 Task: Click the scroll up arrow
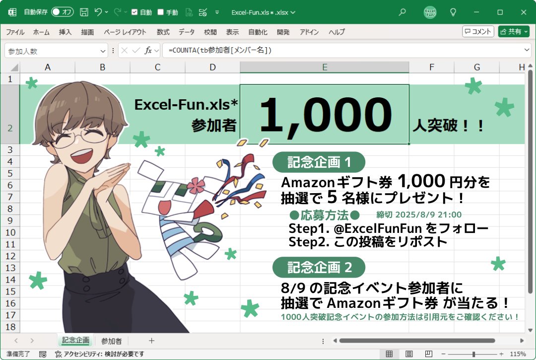pyautogui.click(x=530, y=66)
